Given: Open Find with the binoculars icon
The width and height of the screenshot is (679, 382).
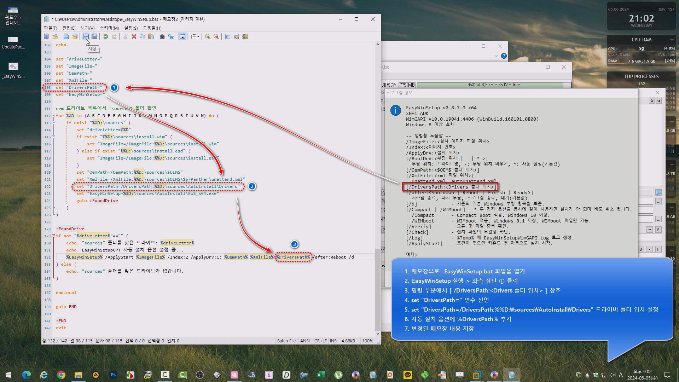Looking at the screenshot, I should [162, 36].
